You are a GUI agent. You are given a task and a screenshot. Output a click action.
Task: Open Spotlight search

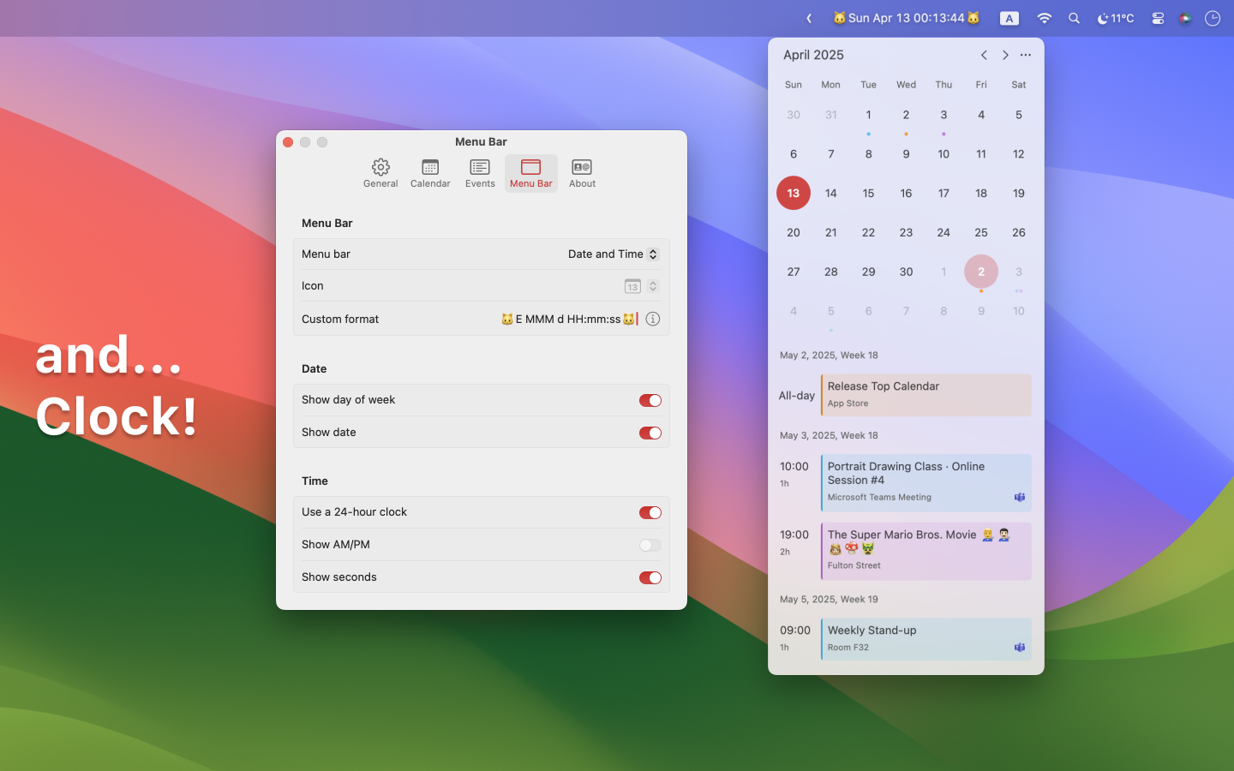[1074, 18]
